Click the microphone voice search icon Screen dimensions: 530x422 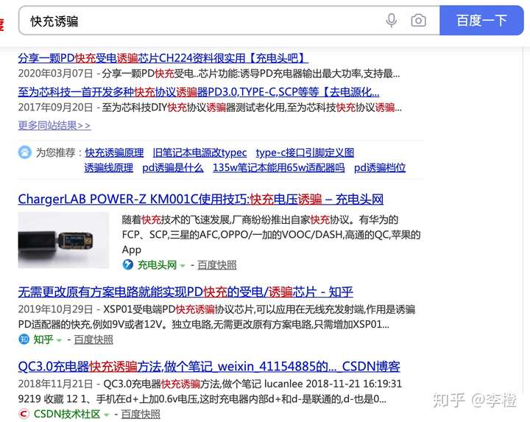click(391, 21)
